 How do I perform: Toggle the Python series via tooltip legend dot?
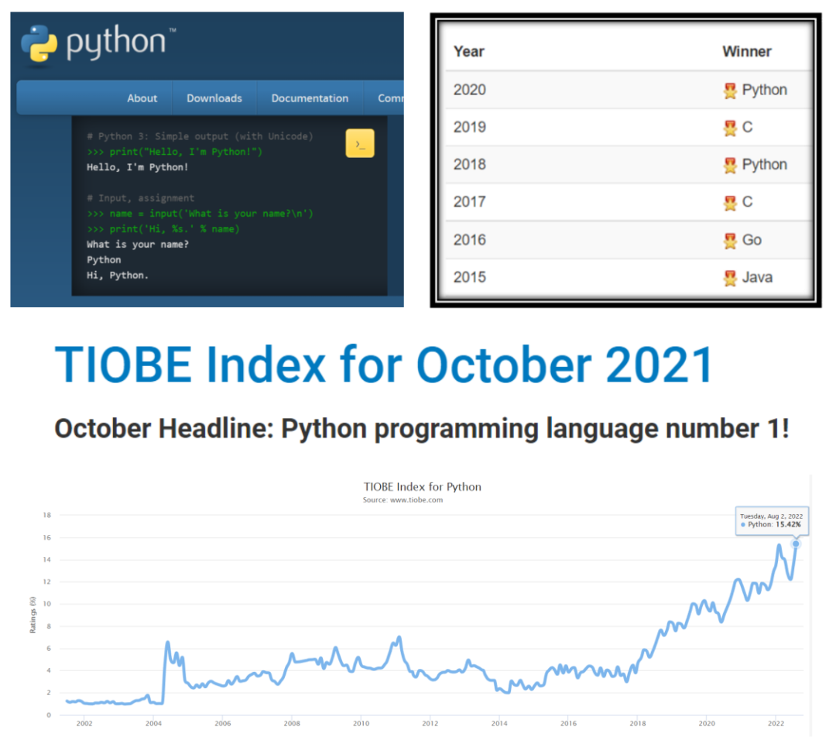(744, 524)
